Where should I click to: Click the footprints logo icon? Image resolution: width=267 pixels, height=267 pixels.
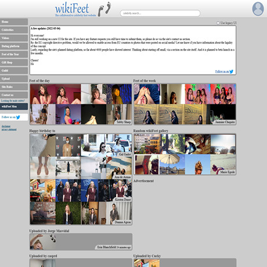point(104,9)
